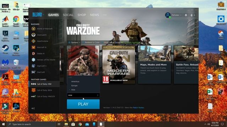Open the Microsoft Store taskbar icon
This screenshot has width=227, height=127.
73,124
